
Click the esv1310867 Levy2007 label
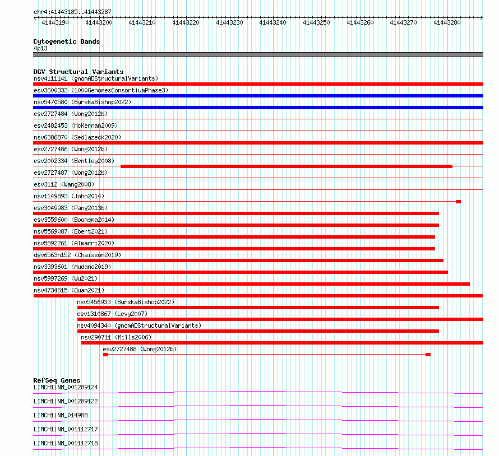tap(112, 314)
